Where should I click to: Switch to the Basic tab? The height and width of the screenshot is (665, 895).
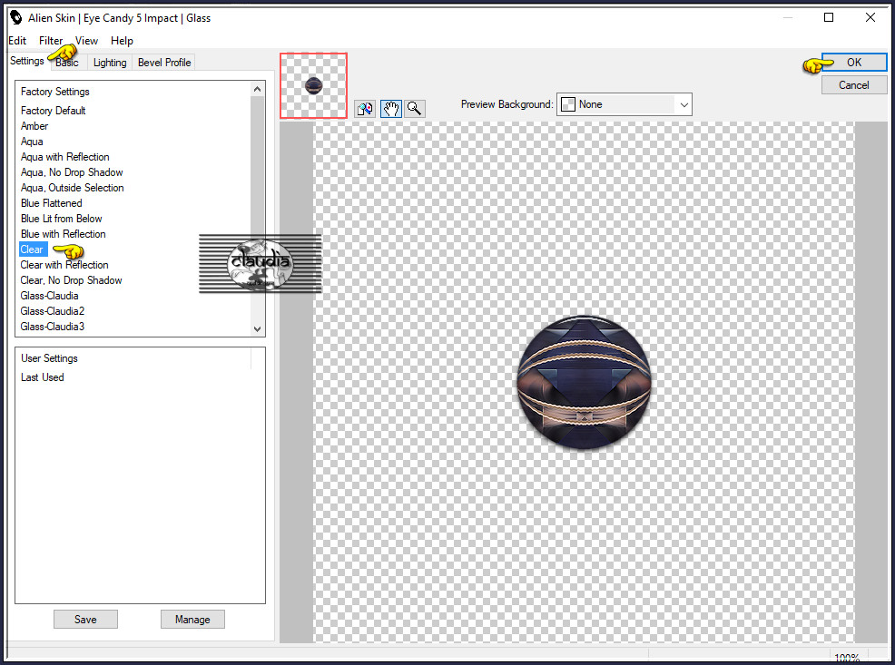[x=67, y=63]
